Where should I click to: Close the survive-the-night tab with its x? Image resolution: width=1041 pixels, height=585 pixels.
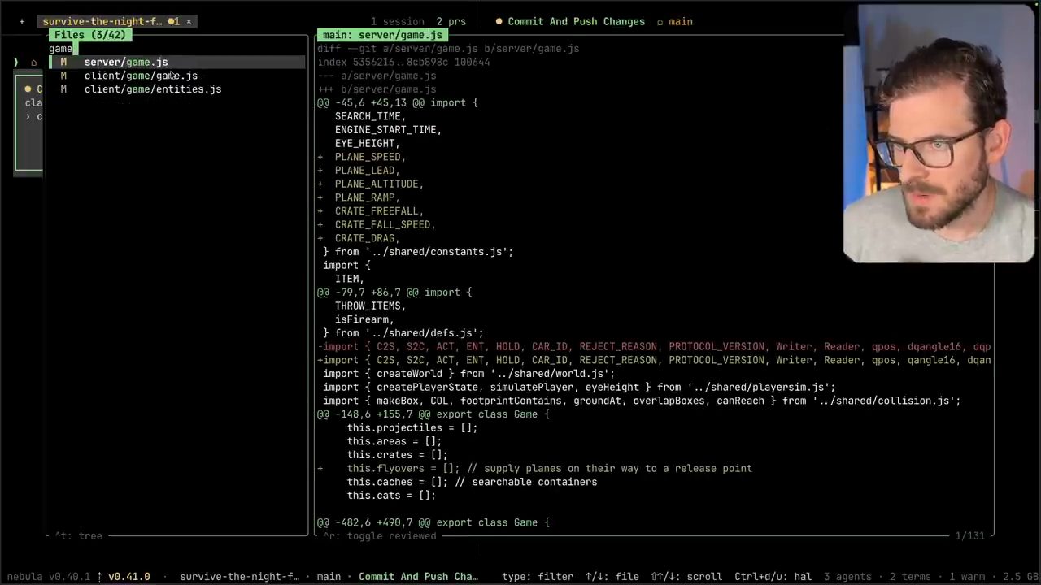tap(189, 22)
